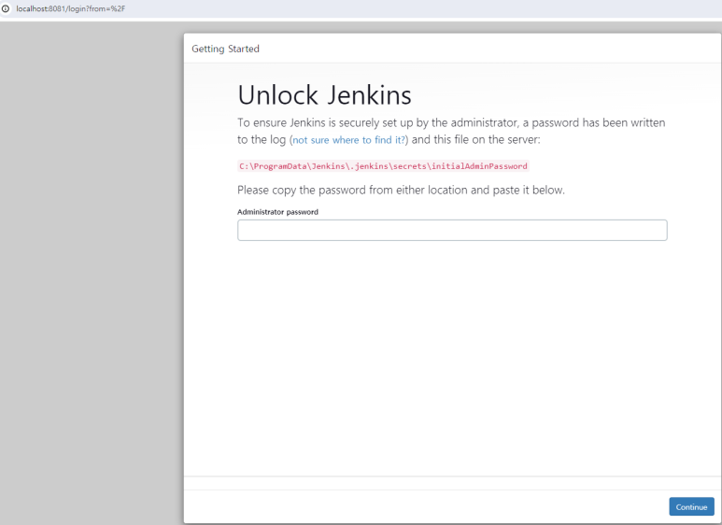Click the Continue button
The width and height of the screenshot is (722, 525).
(691, 506)
